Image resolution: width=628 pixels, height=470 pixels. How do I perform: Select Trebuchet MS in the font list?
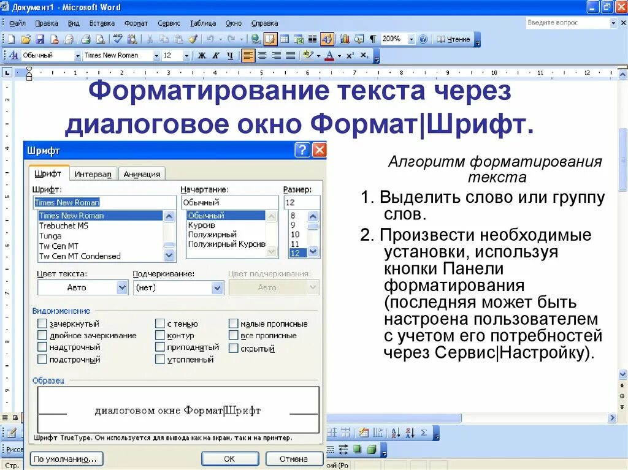(x=63, y=226)
